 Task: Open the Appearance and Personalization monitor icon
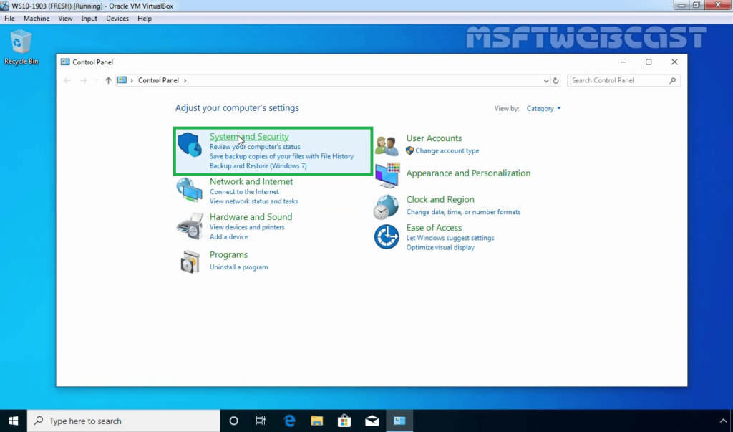pyautogui.click(x=387, y=175)
